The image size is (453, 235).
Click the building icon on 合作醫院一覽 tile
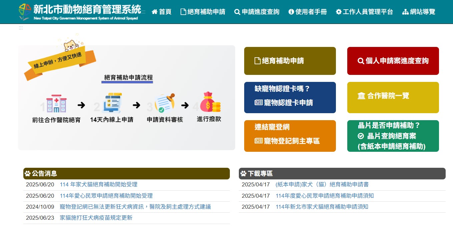pyautogui.click(x=361, y=96)
